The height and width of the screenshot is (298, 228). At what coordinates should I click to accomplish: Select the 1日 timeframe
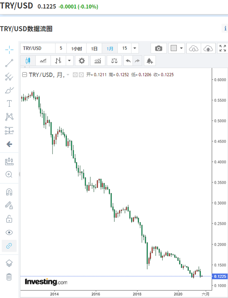tap(94, 48)
